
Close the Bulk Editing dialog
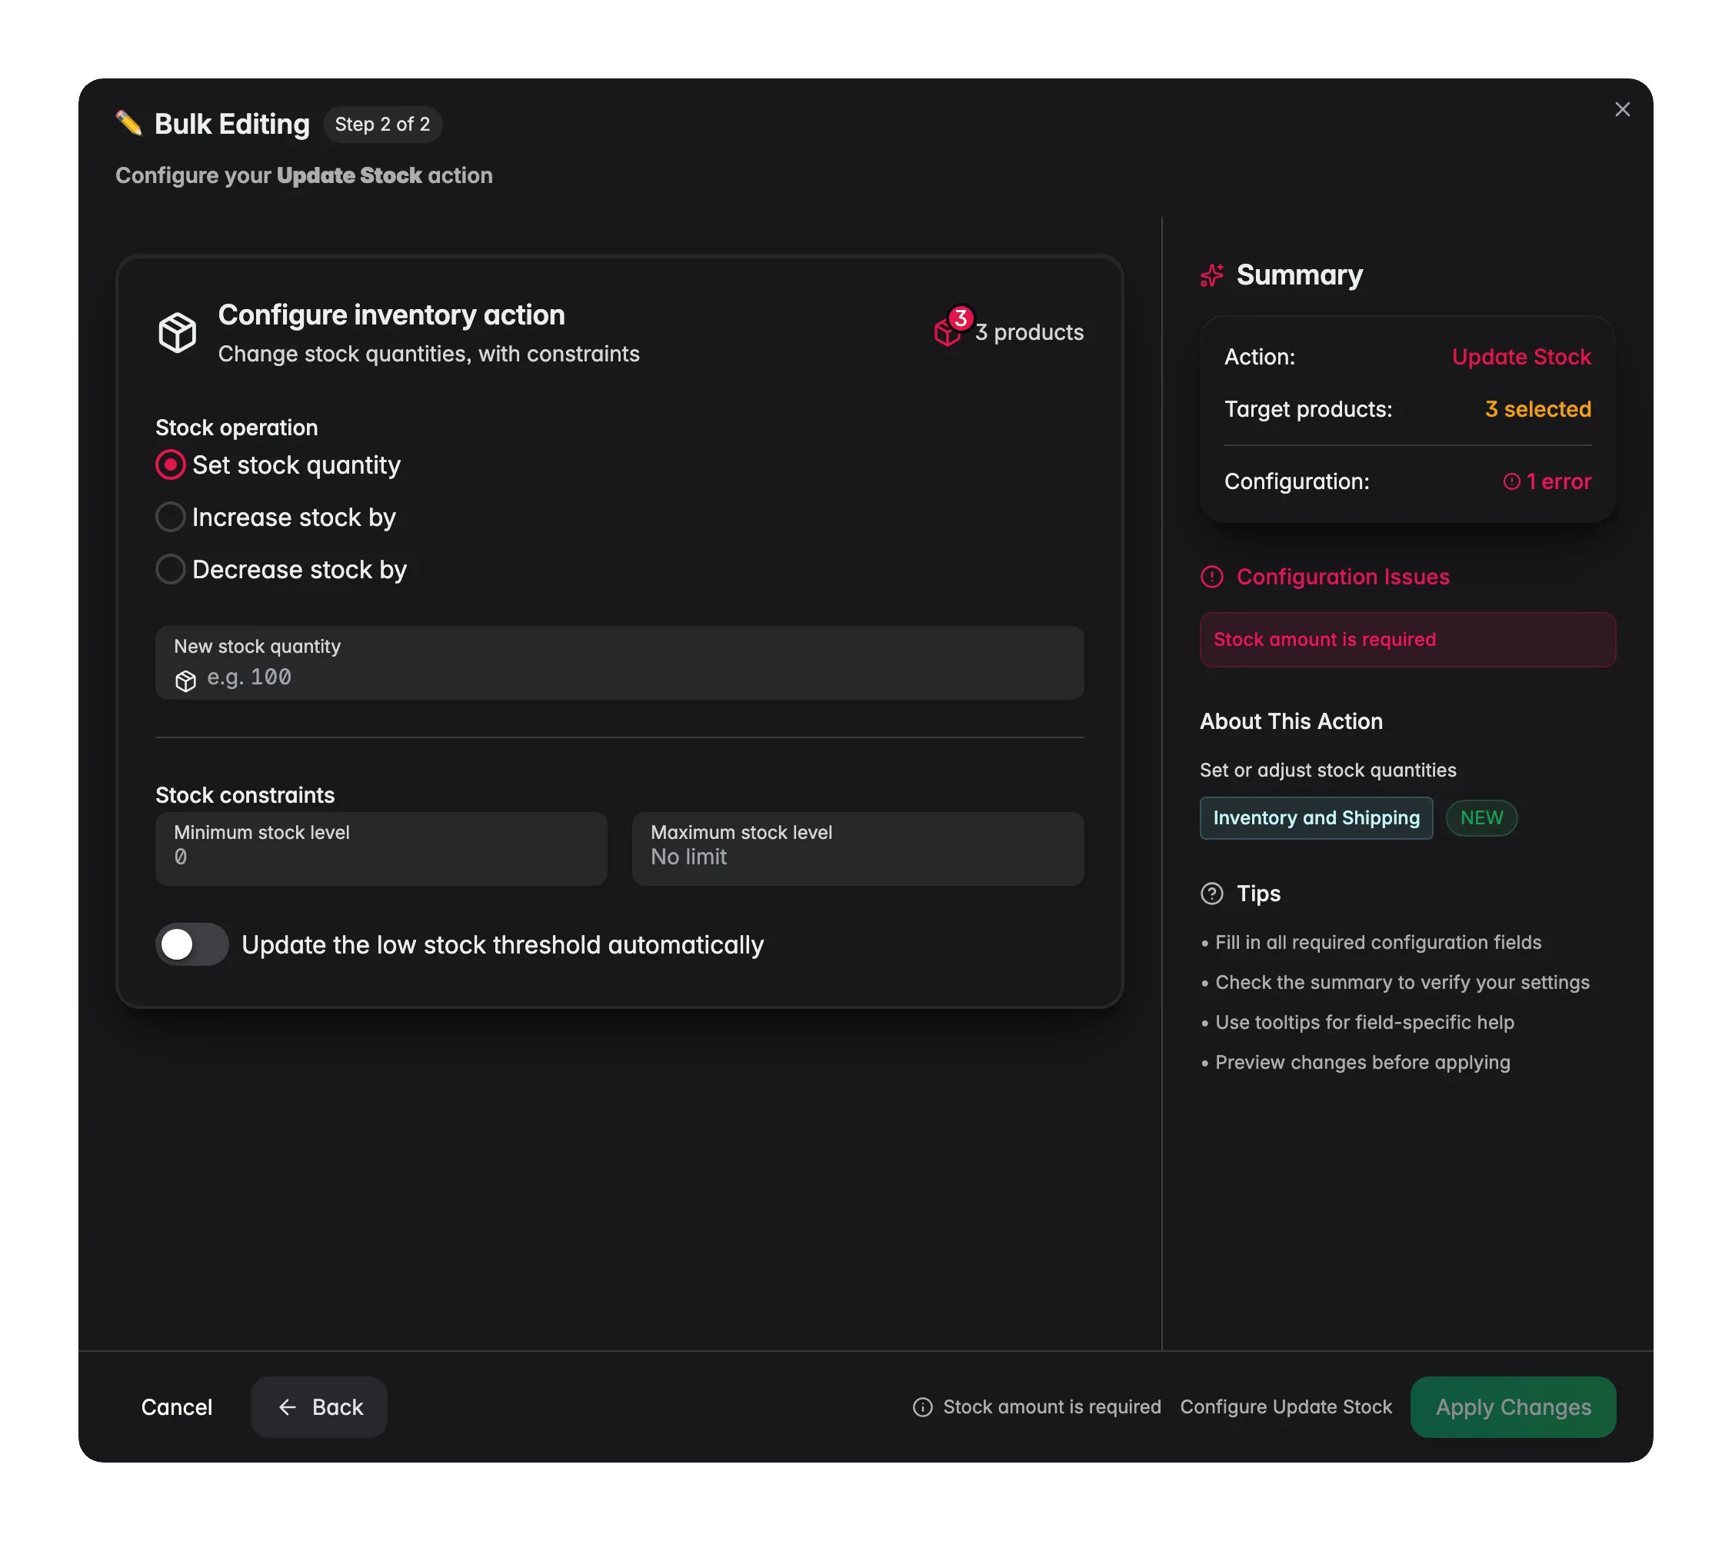1622,109
